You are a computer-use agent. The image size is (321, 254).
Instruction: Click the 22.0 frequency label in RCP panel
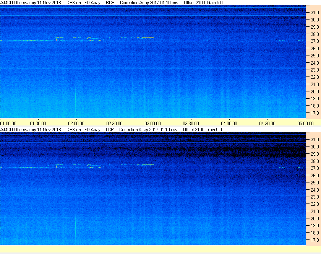(x=315, y=77)
